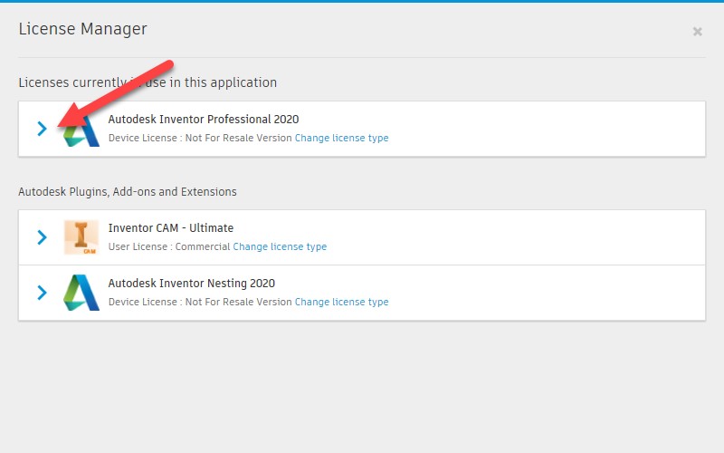This screenshot has height=453, width=724.
Task: Change license type for Inventor CAM - Ultimate
Action: [280, 246]
